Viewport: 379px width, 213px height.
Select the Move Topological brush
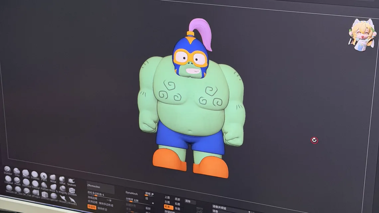[54, 188]
